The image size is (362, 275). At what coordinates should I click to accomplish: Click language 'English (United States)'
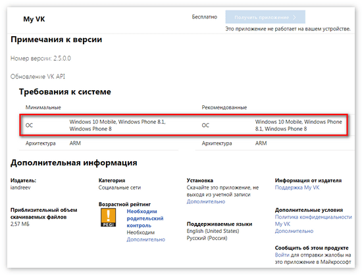pyautogui.click(x=213, y=231)
